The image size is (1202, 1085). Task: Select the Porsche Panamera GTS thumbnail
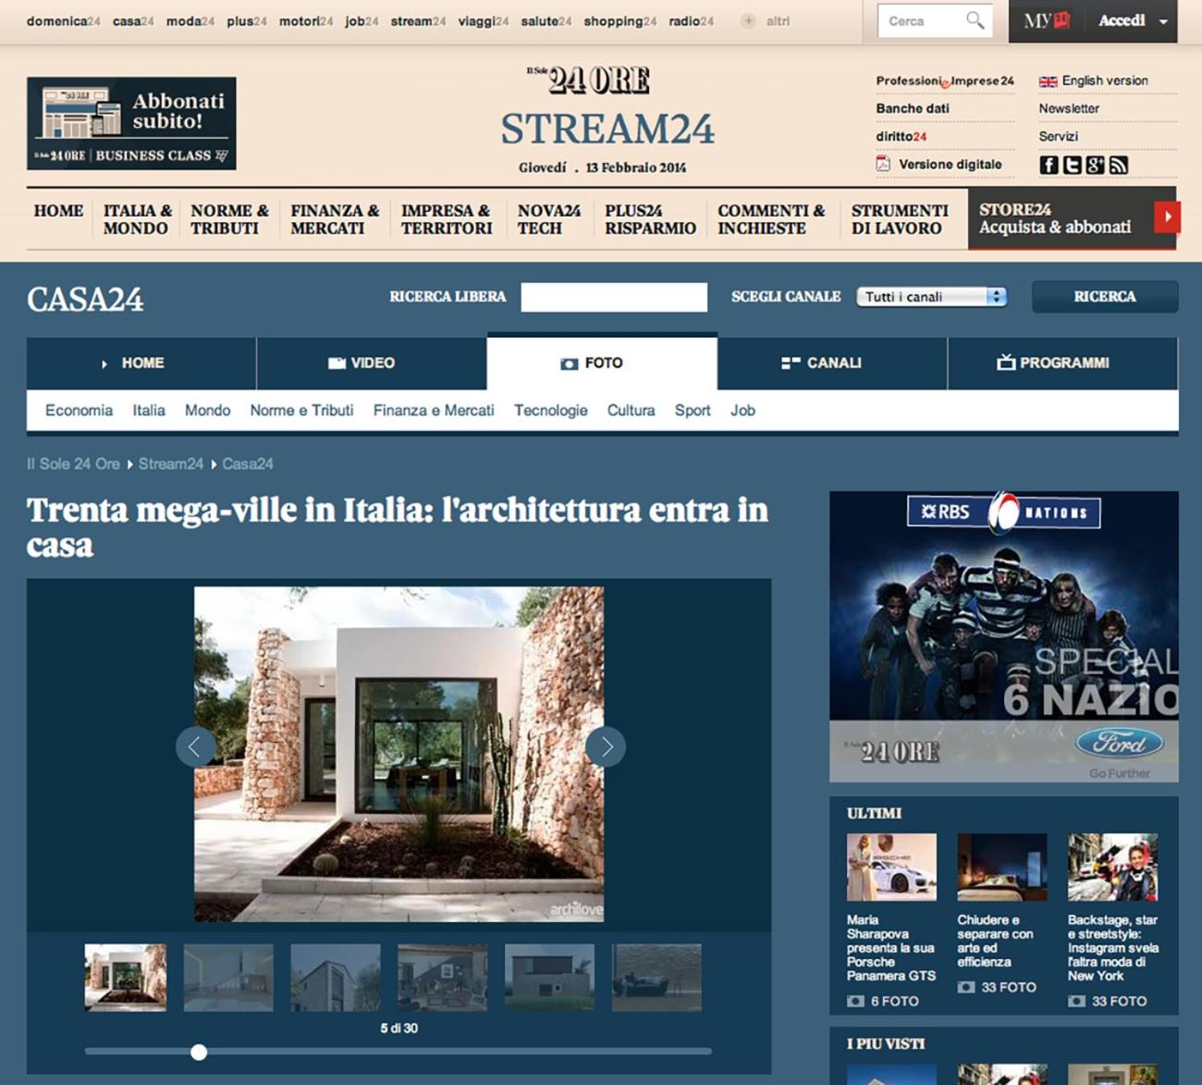tap(891, 867)
